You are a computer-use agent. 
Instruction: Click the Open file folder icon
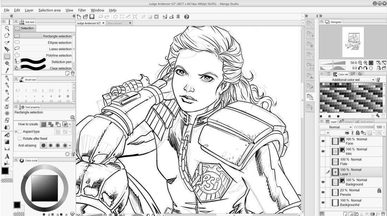tap(85, 17)
